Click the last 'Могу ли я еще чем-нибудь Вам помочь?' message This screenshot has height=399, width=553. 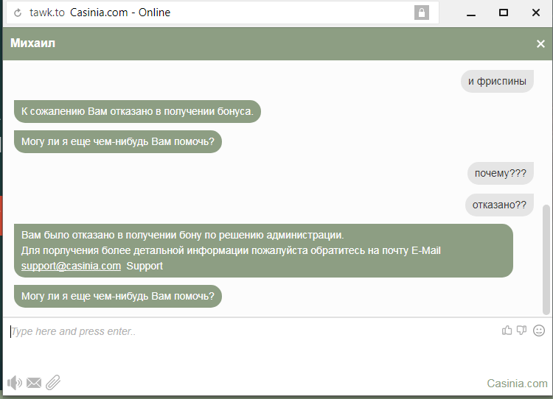(x=118, y=296)
